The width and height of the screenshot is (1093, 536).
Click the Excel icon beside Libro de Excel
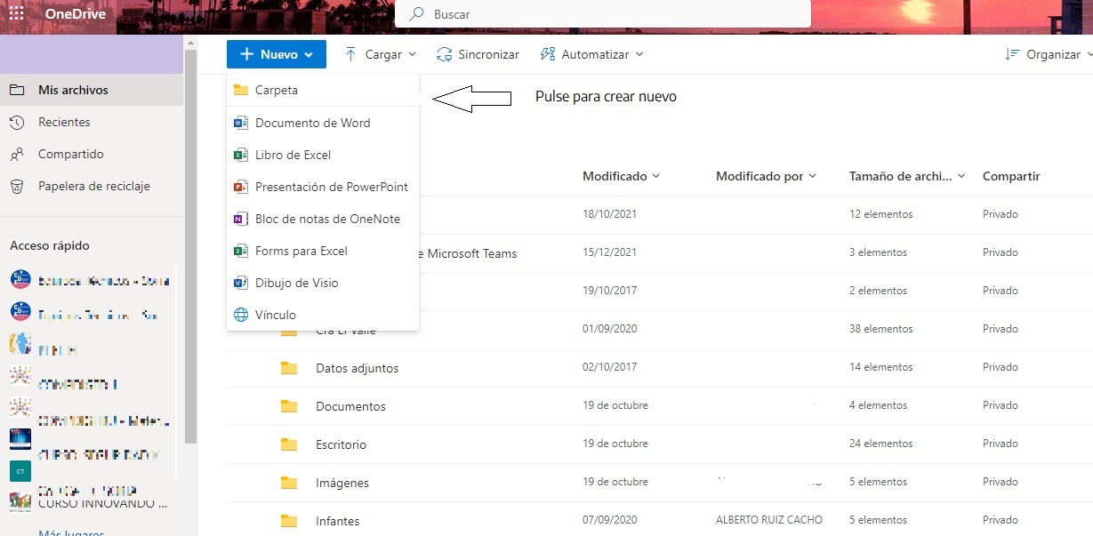click(x=240, y=155)
